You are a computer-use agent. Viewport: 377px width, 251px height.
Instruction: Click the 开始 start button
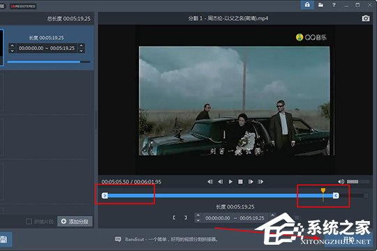tap(349, 239)
